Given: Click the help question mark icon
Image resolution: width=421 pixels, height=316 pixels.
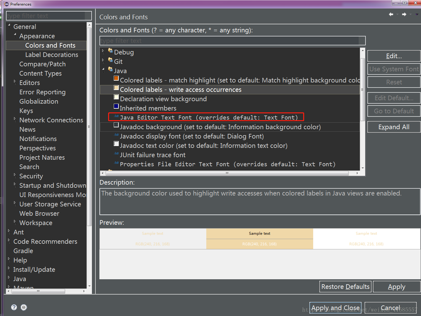Looking at the screenshot, I should (14, 307).
